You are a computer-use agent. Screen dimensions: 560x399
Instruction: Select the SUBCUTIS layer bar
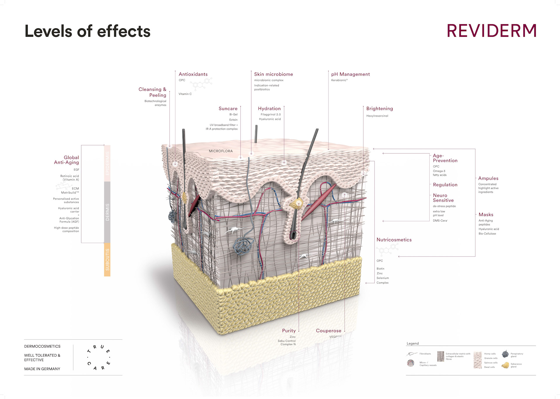pyautogui.click(x=107, y=259)
